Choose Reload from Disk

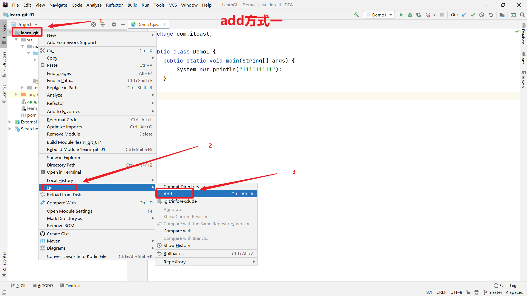point(97,194)
